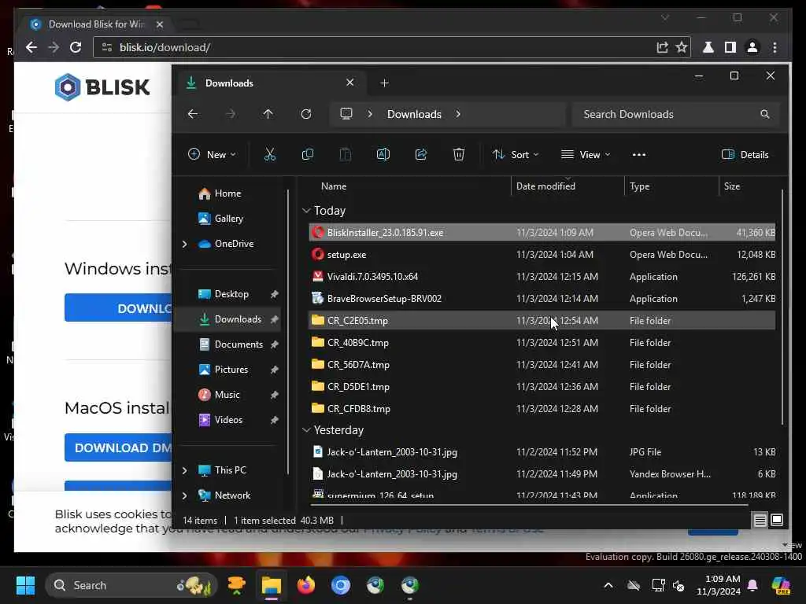
Task: Click the search magnifier in Search Downloads
Action: 765,114
